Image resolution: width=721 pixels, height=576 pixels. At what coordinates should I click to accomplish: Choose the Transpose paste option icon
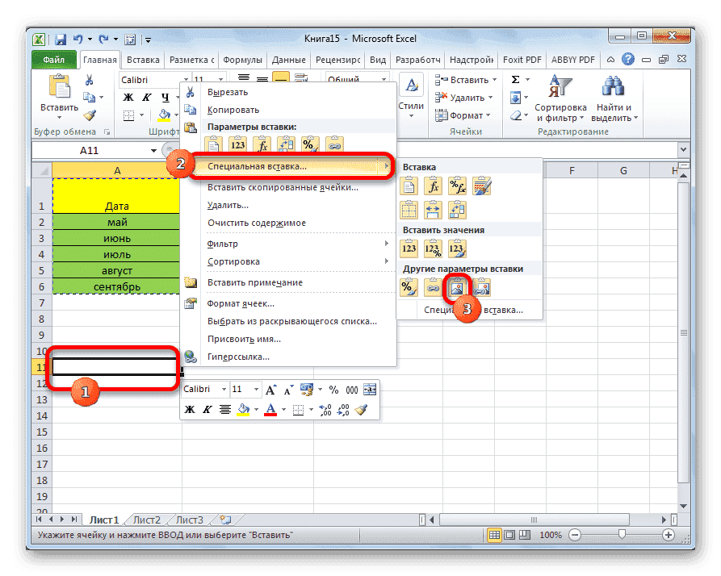(x=458, y=211)
